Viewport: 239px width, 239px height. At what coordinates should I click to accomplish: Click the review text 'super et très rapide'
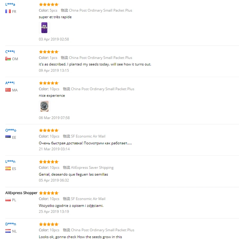click(x=55, y=17)
